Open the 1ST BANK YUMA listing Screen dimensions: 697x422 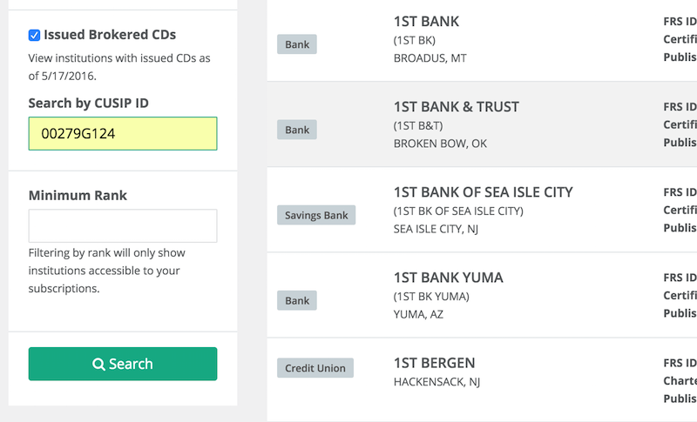[x=448, y=278]
